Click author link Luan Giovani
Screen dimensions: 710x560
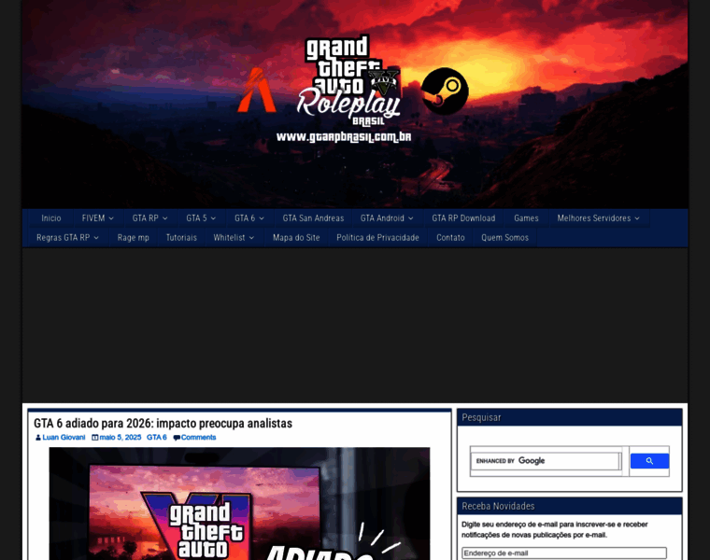(64, 438)
